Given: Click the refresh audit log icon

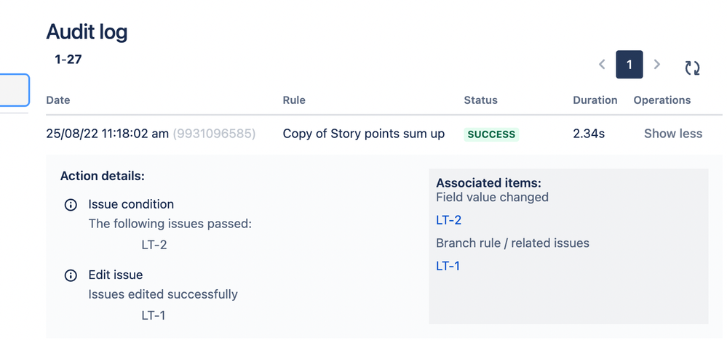Looking at the screenshot, I should pyautogui.click(x=692, y=67).
